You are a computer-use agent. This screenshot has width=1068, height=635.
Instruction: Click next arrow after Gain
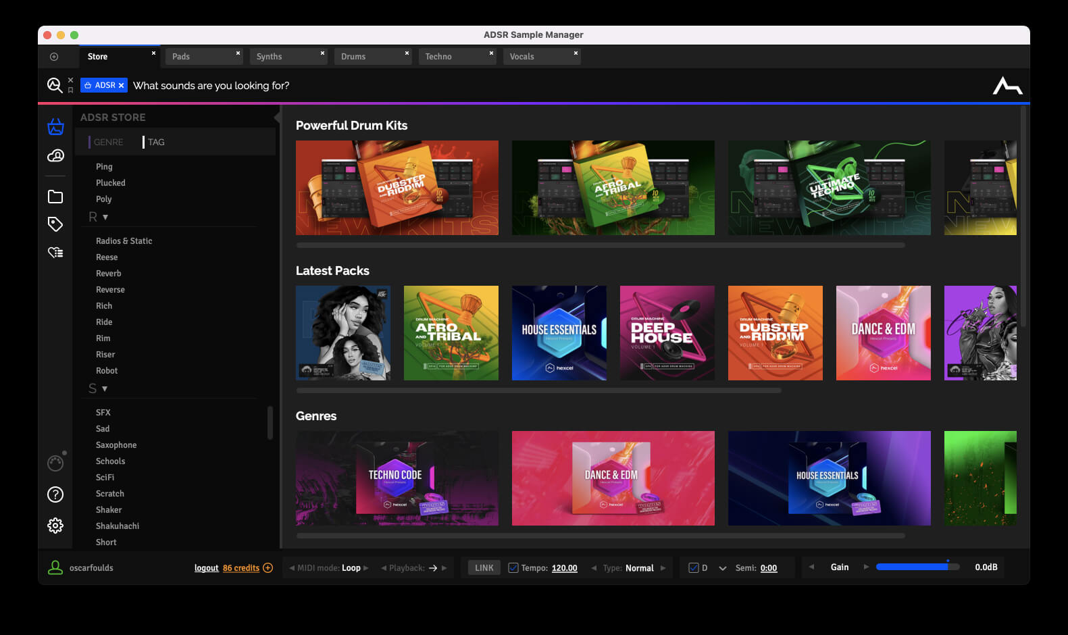point(866,567)
